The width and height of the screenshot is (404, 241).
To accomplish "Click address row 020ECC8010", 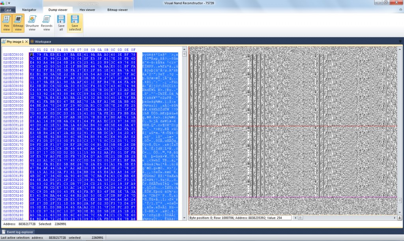I will click(x=13, y=59).
